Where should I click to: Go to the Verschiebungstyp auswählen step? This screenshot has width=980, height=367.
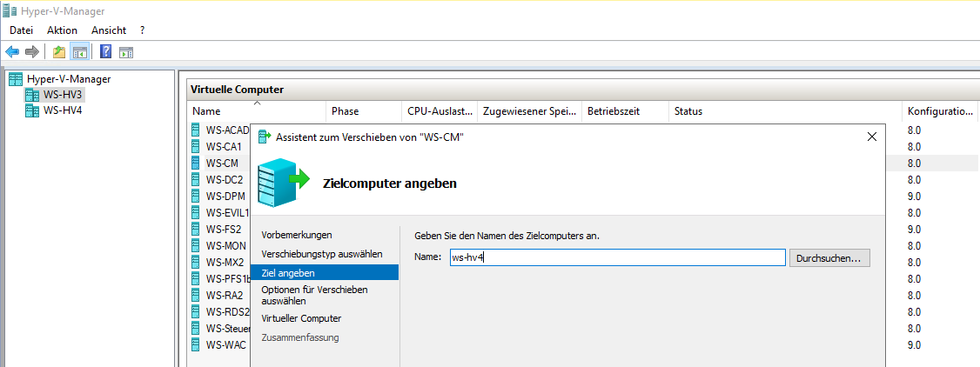[322, 254]
